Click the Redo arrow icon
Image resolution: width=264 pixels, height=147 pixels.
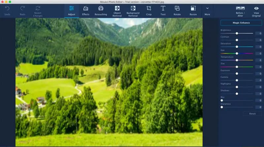click(22, 8)
